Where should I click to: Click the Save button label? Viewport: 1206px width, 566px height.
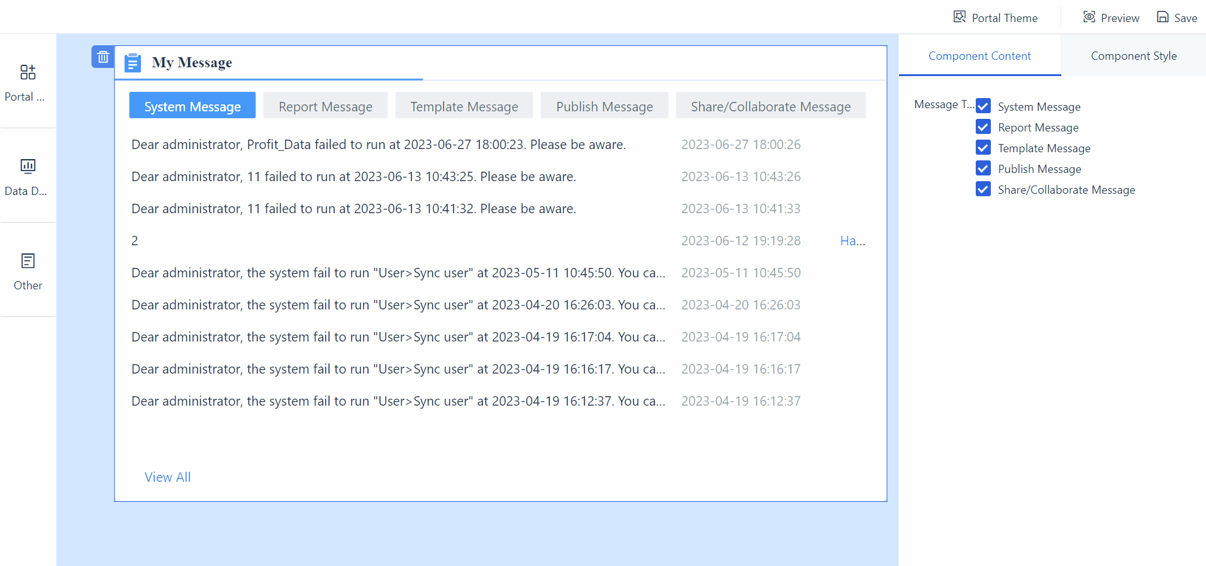click(1186, 18)
